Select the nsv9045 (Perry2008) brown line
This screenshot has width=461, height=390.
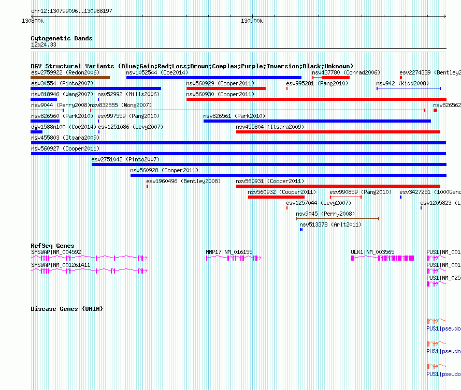coord(338,219)
